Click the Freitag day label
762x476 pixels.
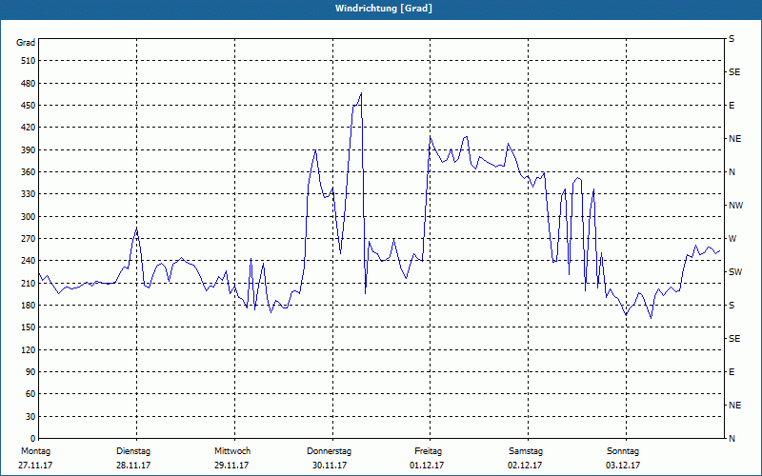point(428,451)
